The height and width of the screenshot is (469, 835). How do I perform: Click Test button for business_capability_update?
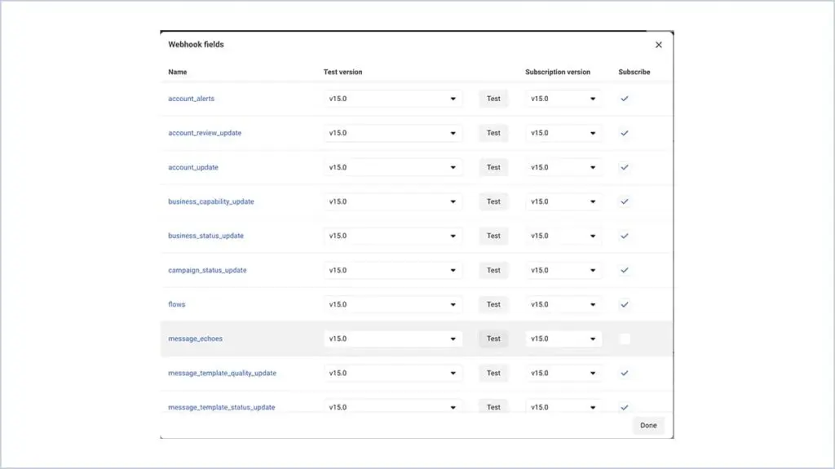[x=493, y=201]
